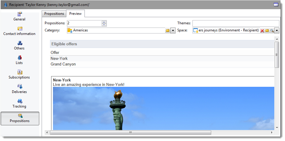Switch to the Propositions tab

(54, 14)
